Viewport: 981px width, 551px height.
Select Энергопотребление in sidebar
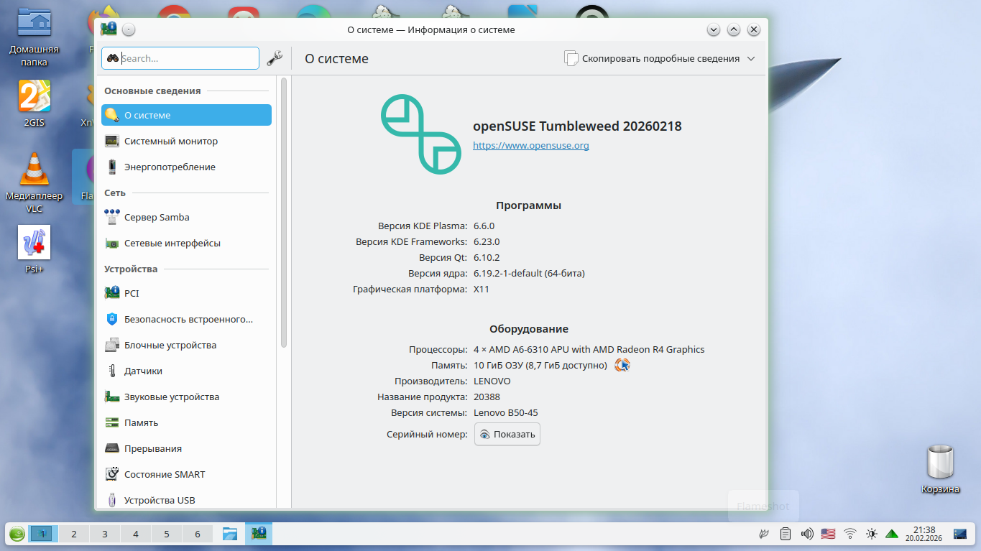(170, 167)
